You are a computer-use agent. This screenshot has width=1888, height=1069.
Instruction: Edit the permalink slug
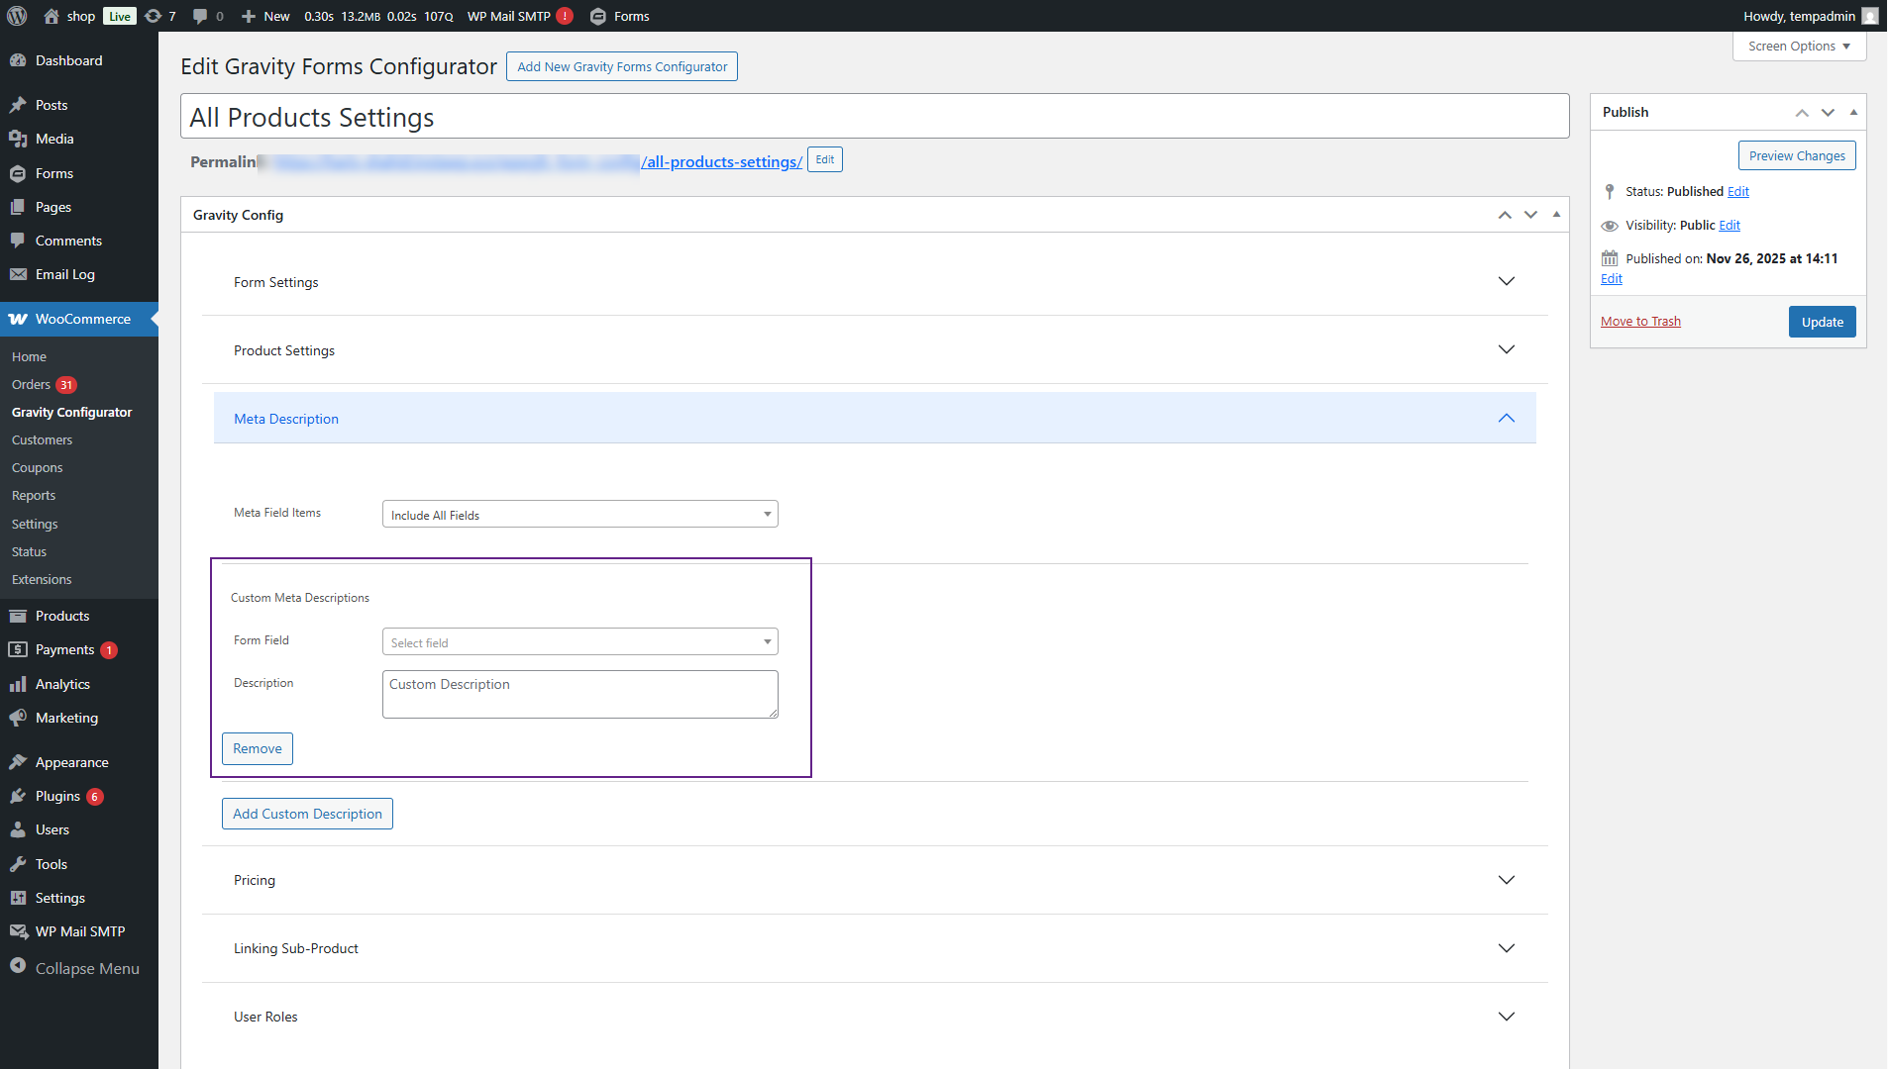coord(825,160)
